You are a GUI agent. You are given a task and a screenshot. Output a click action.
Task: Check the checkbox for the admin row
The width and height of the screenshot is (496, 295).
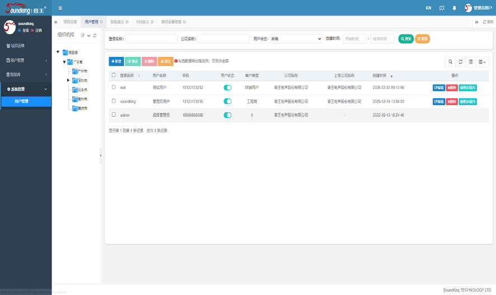pyautogui.click(x=114, y=115)
